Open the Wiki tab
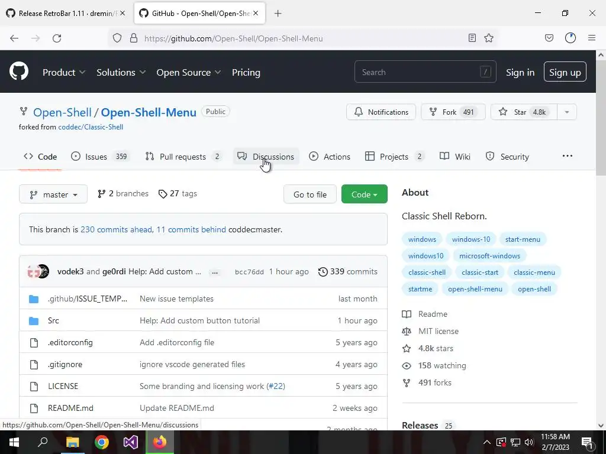Viewport: 606px width, 454px height. [455, 156]
